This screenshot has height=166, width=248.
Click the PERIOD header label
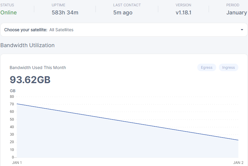[233, 5]
